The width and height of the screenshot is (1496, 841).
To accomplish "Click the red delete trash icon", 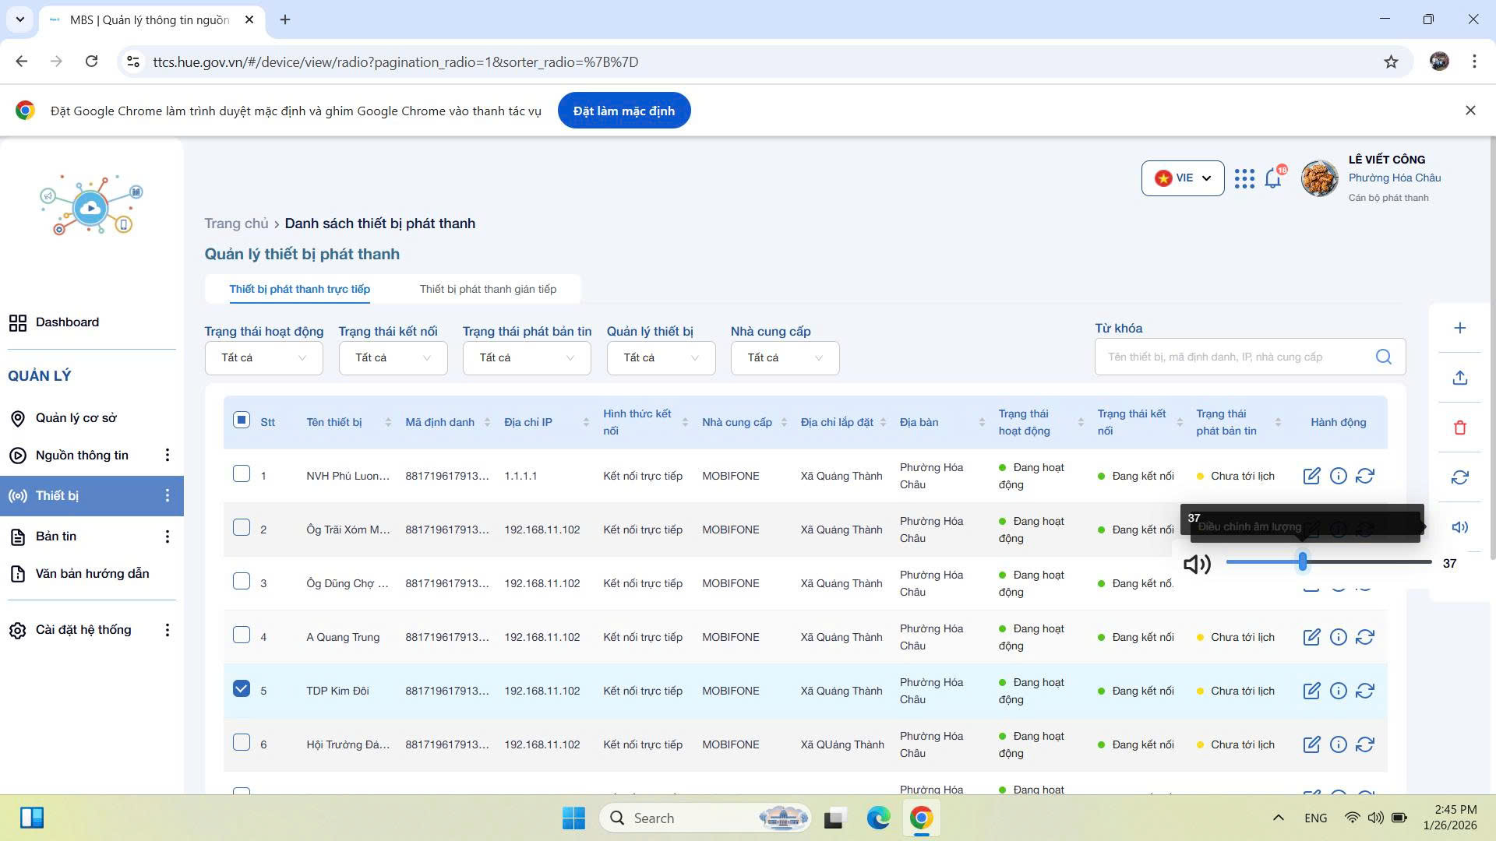I will pos(1459,428).
